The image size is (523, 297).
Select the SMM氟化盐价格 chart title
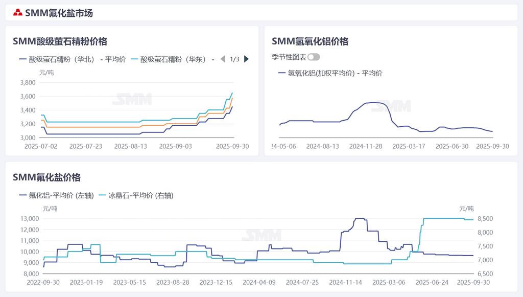[46, 177]
